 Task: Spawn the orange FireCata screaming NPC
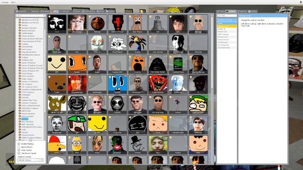(138, 64)
